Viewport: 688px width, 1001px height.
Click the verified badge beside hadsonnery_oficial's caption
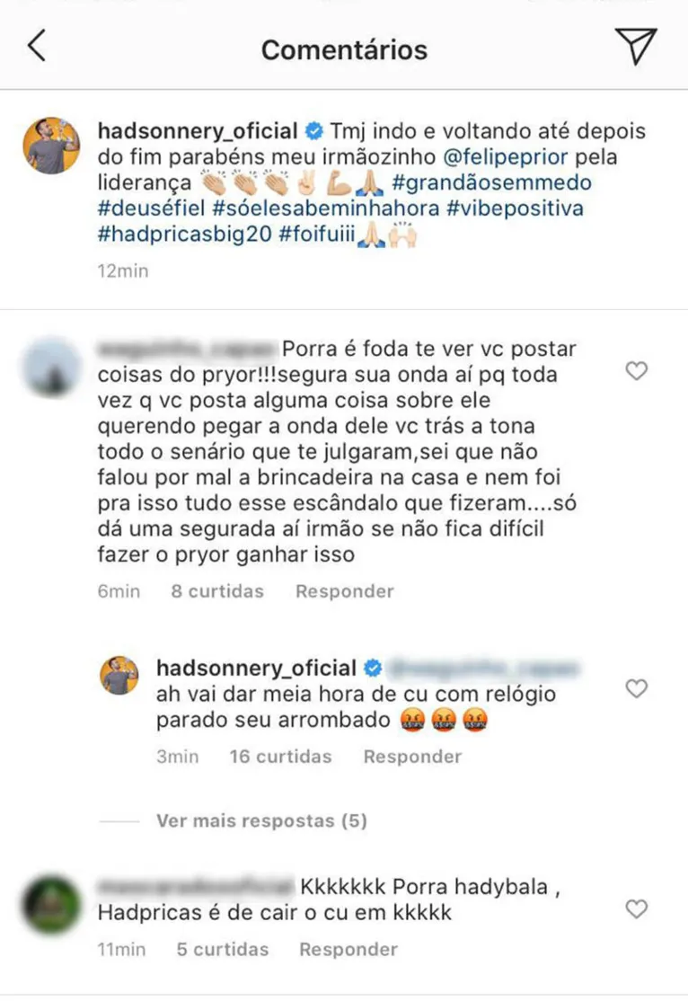point(313,131)
